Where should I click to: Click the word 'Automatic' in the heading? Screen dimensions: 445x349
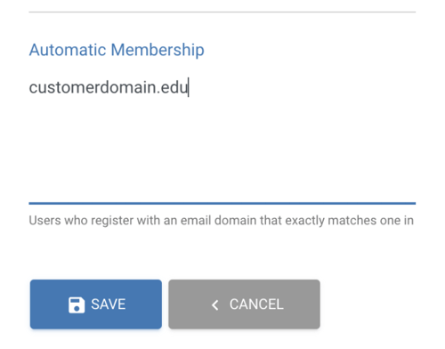click(68, 50)
